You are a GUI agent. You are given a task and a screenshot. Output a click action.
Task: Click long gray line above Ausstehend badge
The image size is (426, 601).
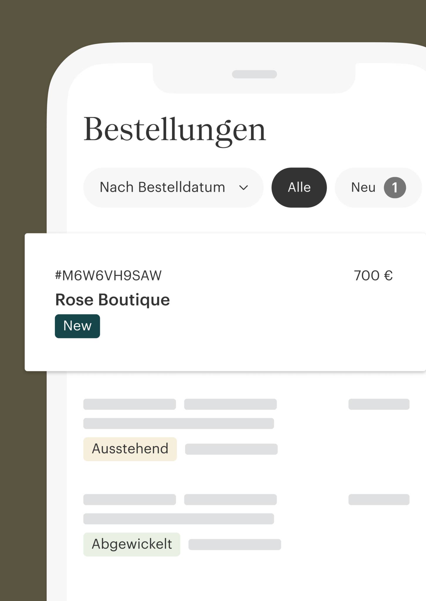tap(179, 423)
